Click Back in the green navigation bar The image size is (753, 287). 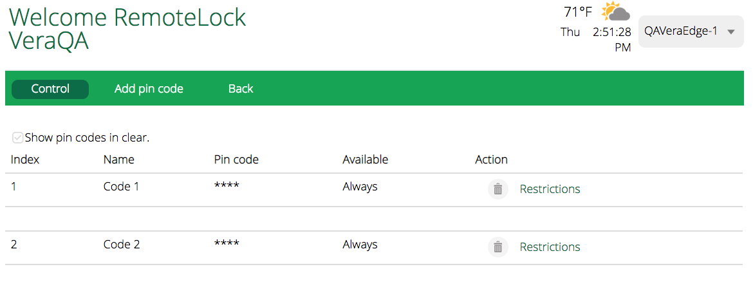tap(241, 89)
